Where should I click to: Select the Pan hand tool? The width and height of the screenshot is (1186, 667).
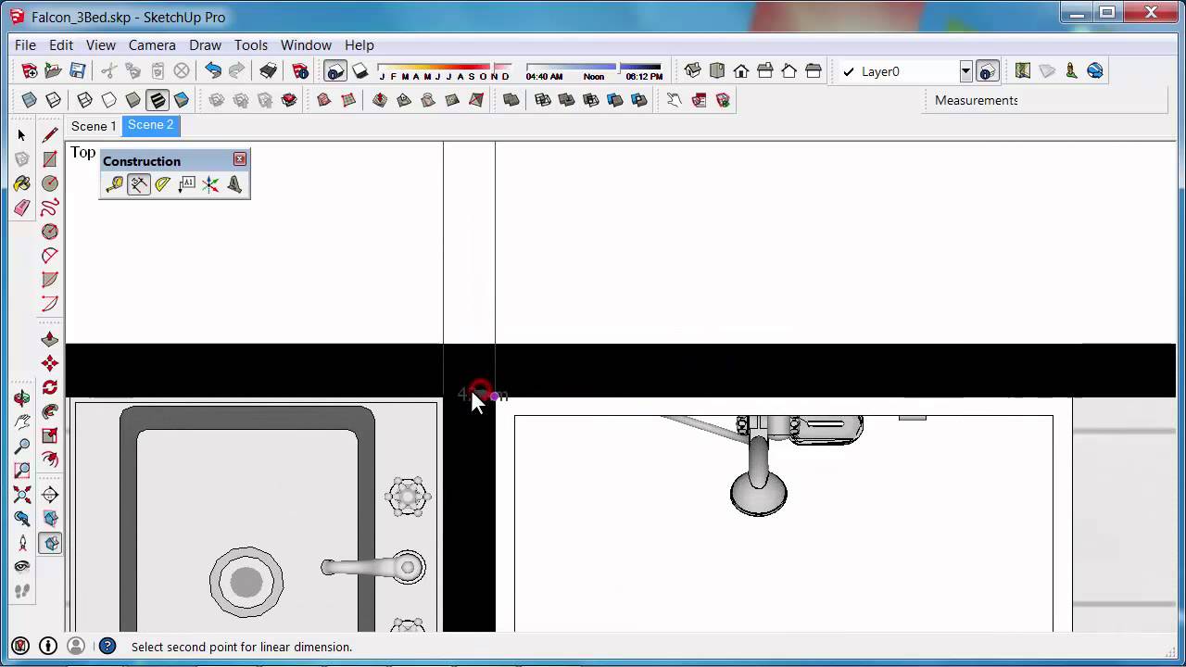(x=22, y=422)
